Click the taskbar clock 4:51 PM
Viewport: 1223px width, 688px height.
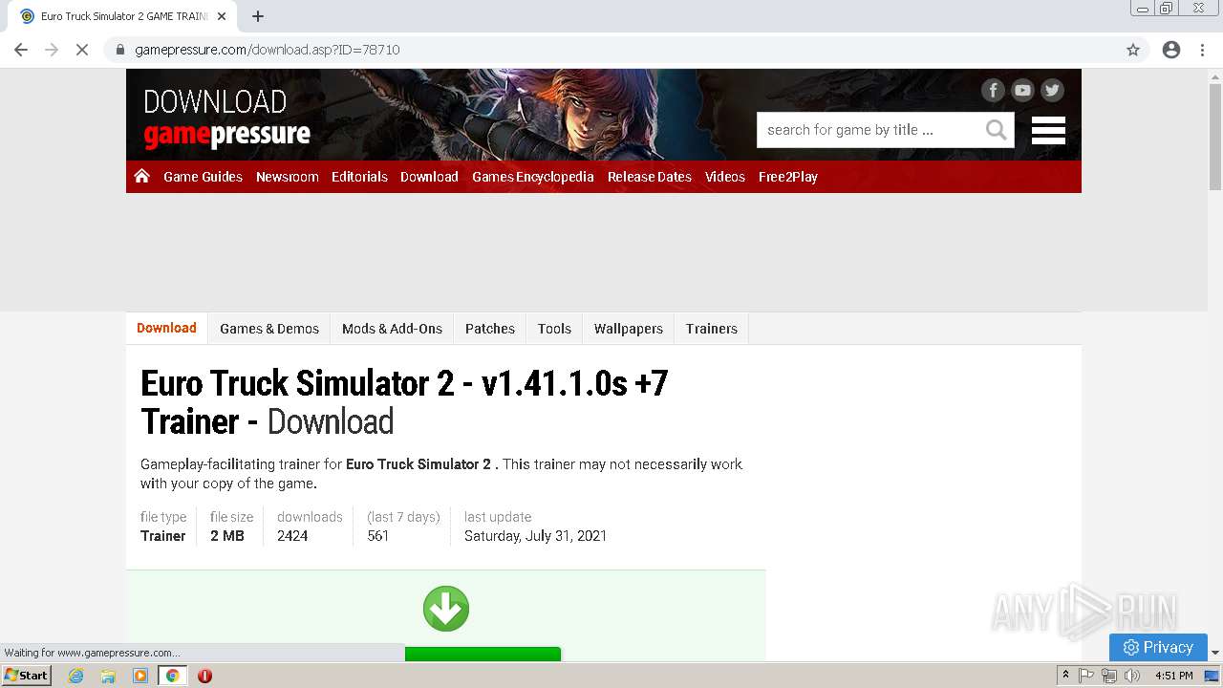[x=1174, y=676]
